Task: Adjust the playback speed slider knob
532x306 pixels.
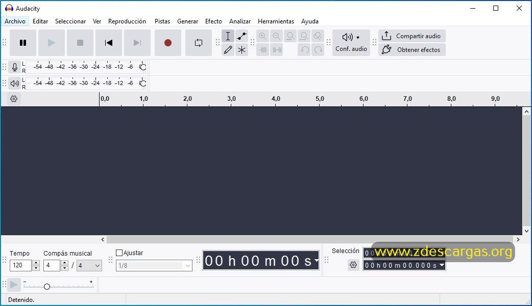Action: pos(47,286)
